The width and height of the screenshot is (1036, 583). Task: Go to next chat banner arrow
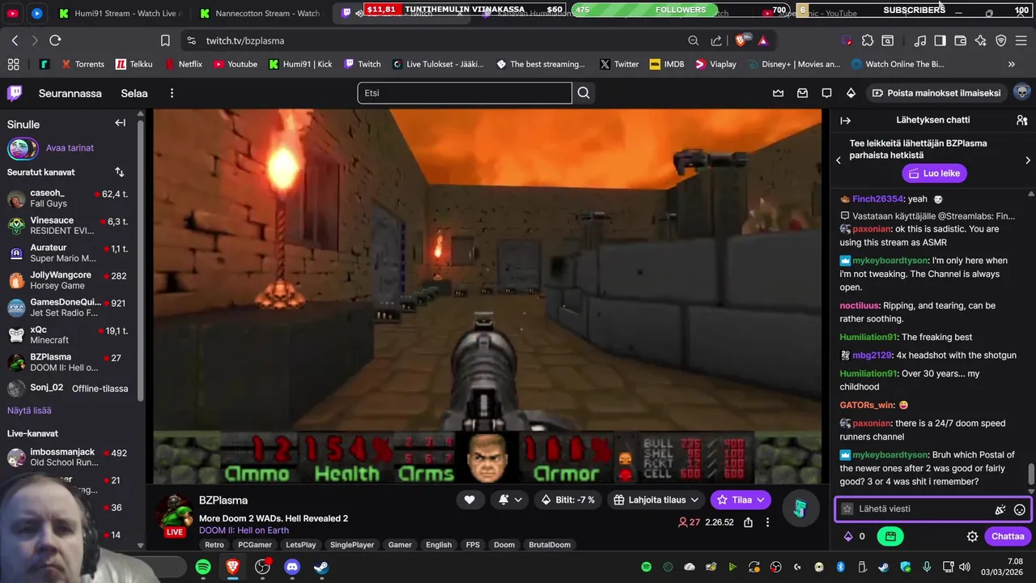(x=1028, y=160)
